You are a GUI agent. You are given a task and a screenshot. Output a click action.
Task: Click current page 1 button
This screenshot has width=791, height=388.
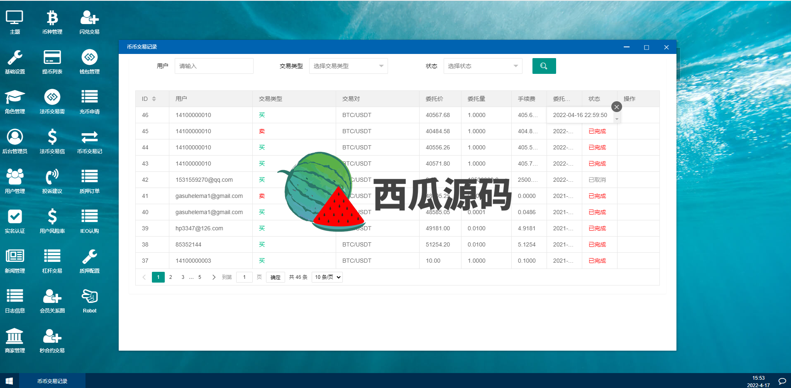158,277
